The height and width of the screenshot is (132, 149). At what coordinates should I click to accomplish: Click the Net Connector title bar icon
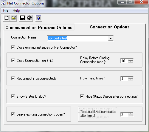coord(3,3)
